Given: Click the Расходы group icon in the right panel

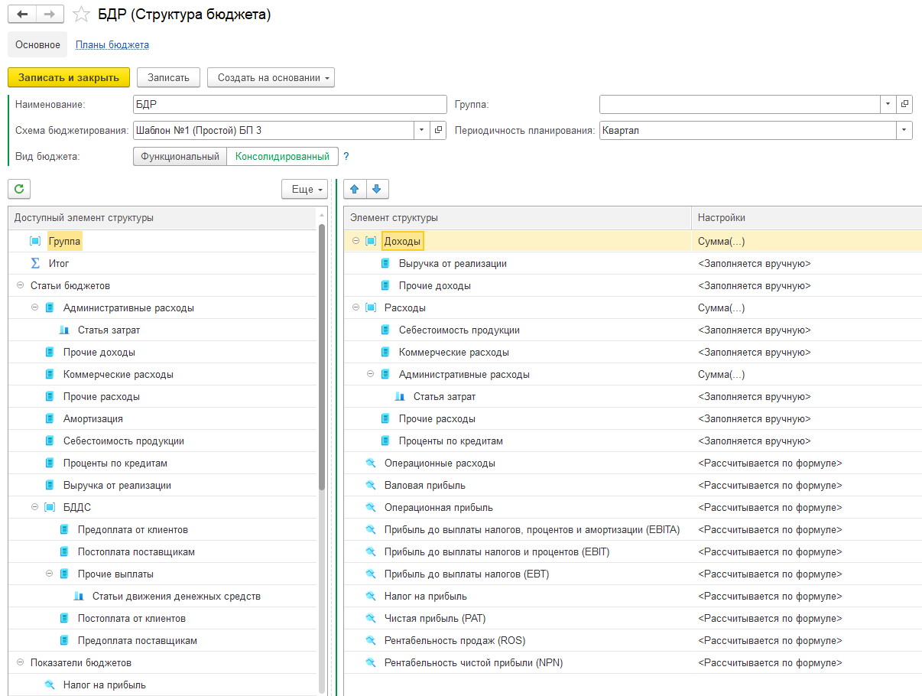Looking at the screenshot, I should (x=371, y=307).
